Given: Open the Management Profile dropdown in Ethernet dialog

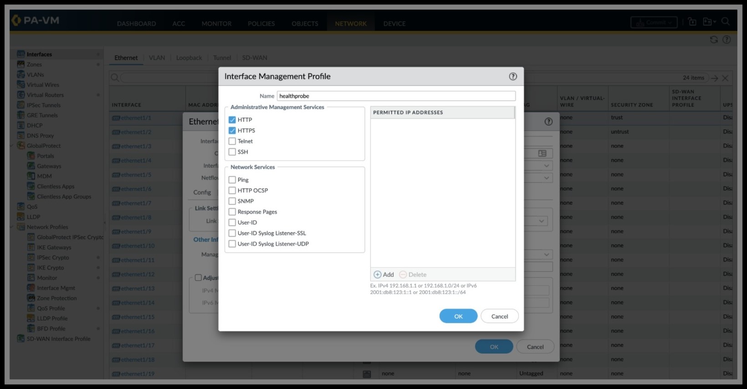Looking at the screenshot, I should (x=546, y=254).
